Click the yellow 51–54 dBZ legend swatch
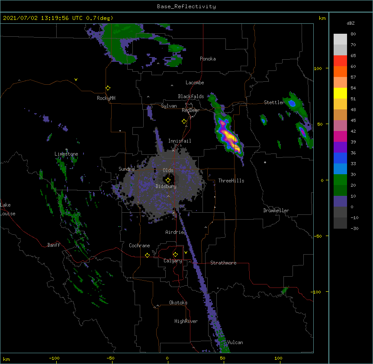This screenshot has width=373, height=364. pyautogui.click(x=340, y=93)
